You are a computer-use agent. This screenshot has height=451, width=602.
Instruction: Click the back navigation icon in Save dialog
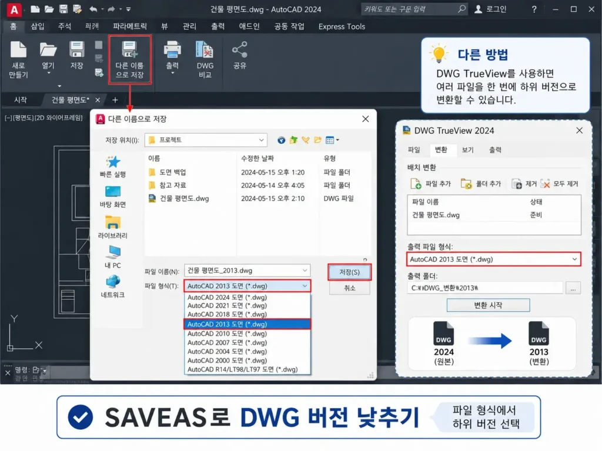click(282, 140)
